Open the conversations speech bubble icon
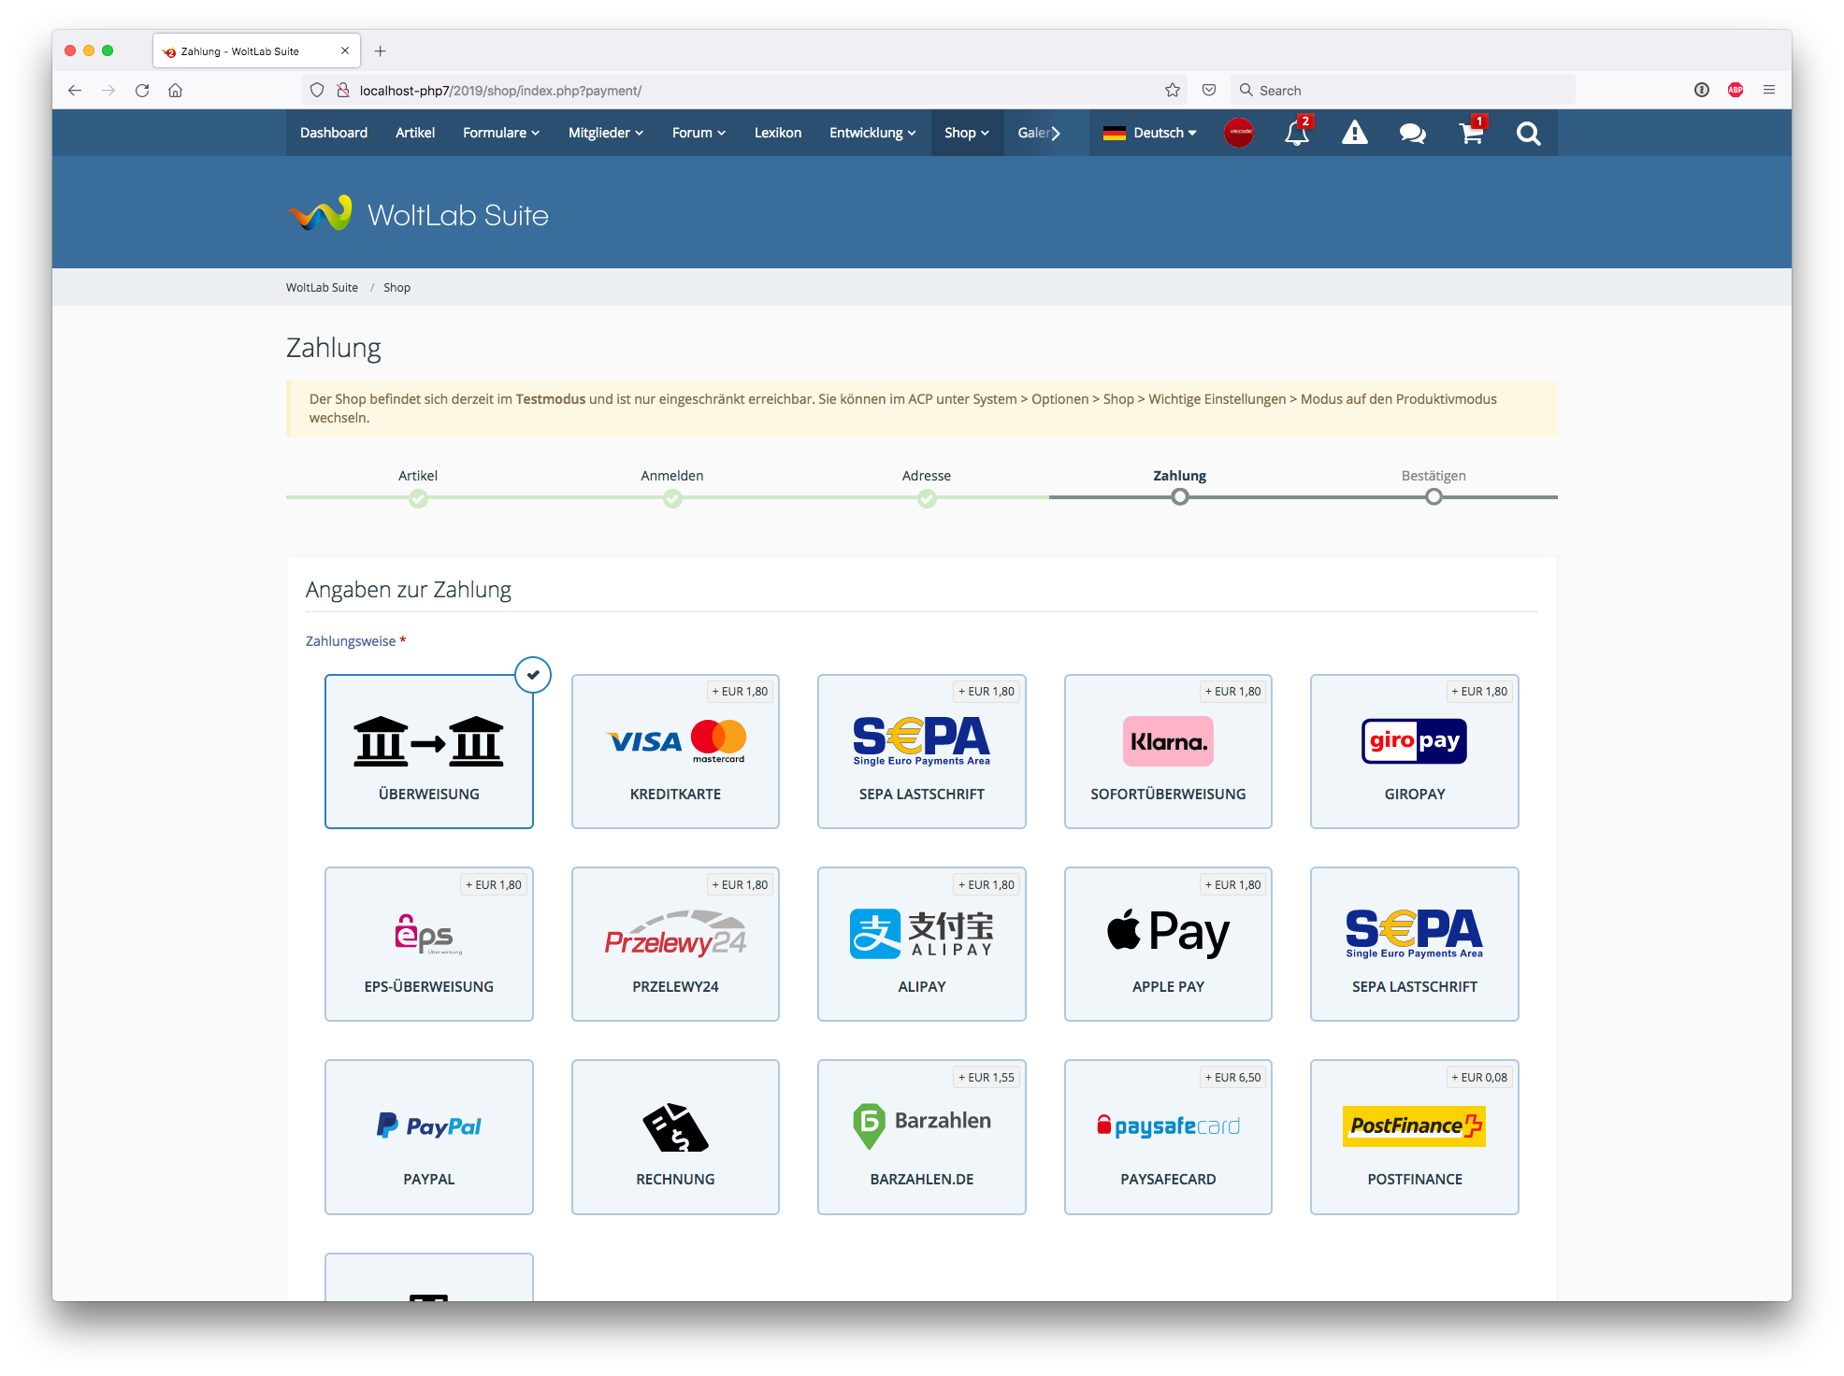The height and width of the screenshot is (1376, 1844). click(x=1412, y=134)
